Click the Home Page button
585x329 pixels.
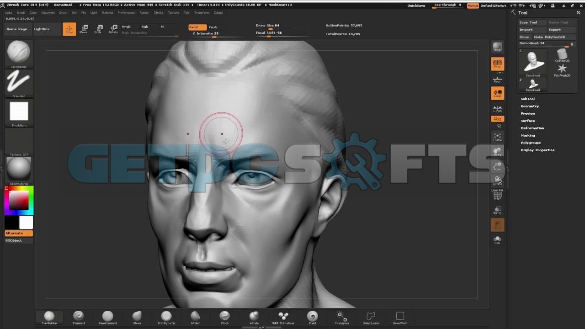point(16,29)
